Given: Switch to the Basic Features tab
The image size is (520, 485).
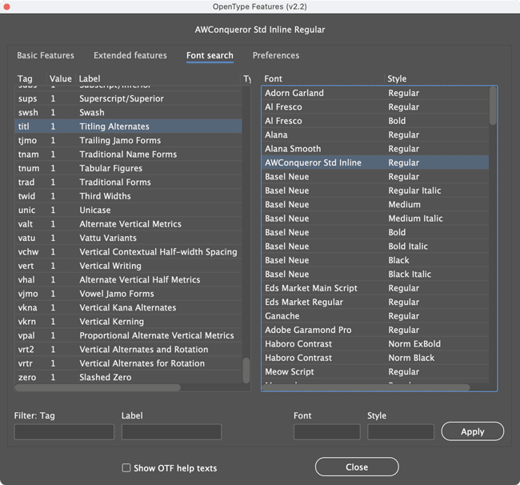Looking at the screenshot, I should [46, 56].
